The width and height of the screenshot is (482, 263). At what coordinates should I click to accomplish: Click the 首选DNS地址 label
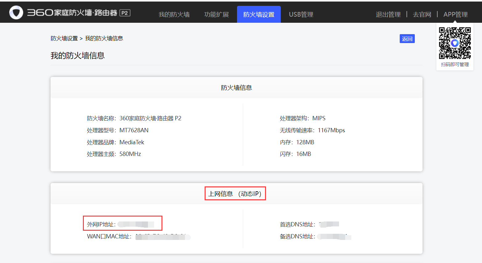[x=297, y=225]
